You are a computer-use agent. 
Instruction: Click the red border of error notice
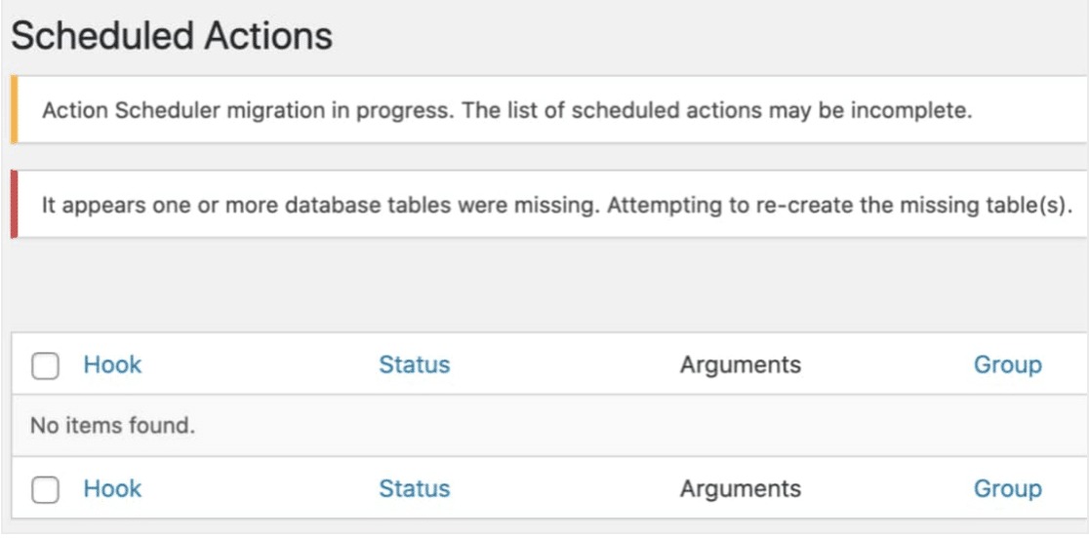pos(14,206)
